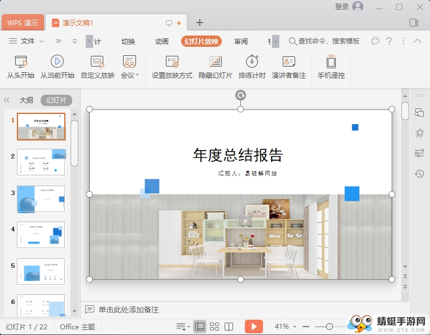Go to next slide double arrow
This screenshot has height=335, width=430.
point(405,286)
